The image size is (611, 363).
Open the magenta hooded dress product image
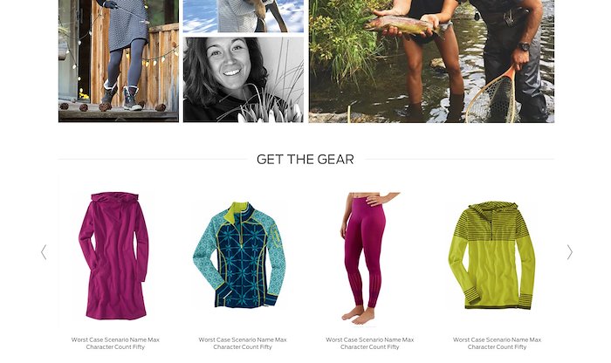(x=115, y=256)
